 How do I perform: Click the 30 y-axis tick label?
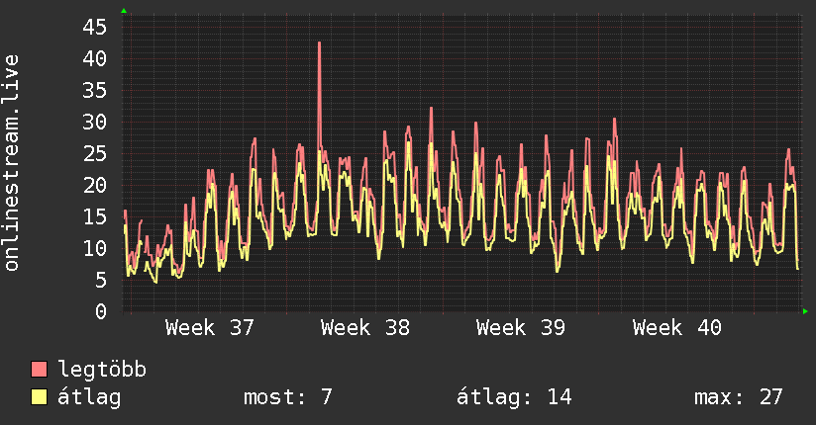coord(95,123)
